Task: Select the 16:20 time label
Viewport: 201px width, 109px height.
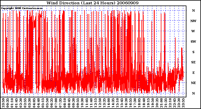Action: coord(126,103)
